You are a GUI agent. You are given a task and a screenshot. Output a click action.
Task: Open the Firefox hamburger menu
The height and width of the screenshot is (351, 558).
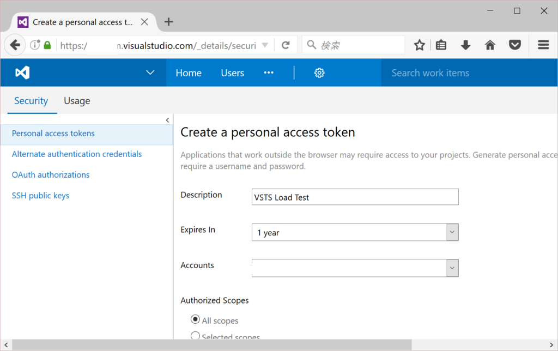click(543, 45)
